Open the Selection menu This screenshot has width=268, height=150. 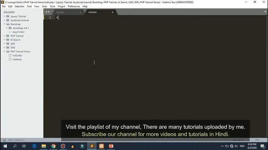pyautogui.click(x=20, y=7)
